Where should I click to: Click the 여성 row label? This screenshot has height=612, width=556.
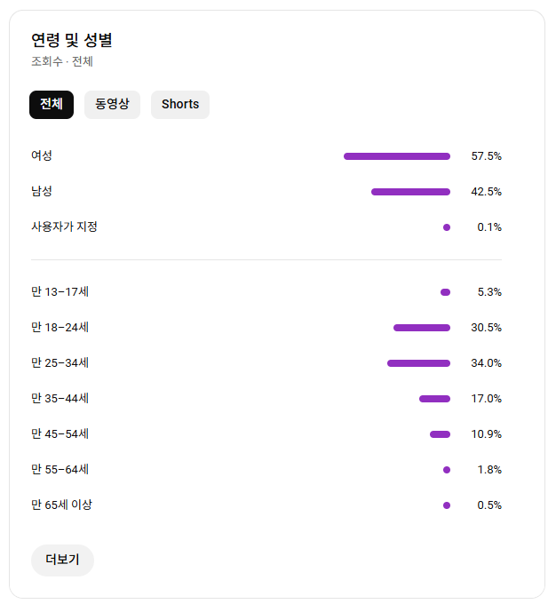point(42,155)
